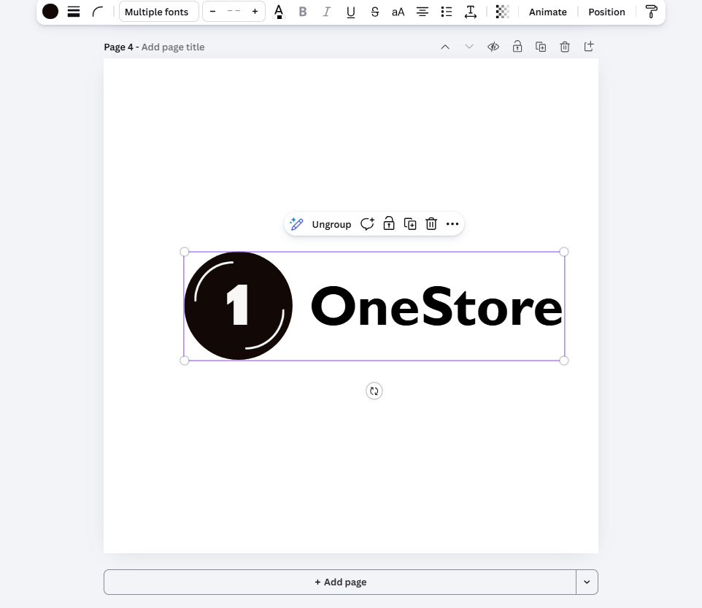Click the rotate handle below the logo

click(374, 391)
